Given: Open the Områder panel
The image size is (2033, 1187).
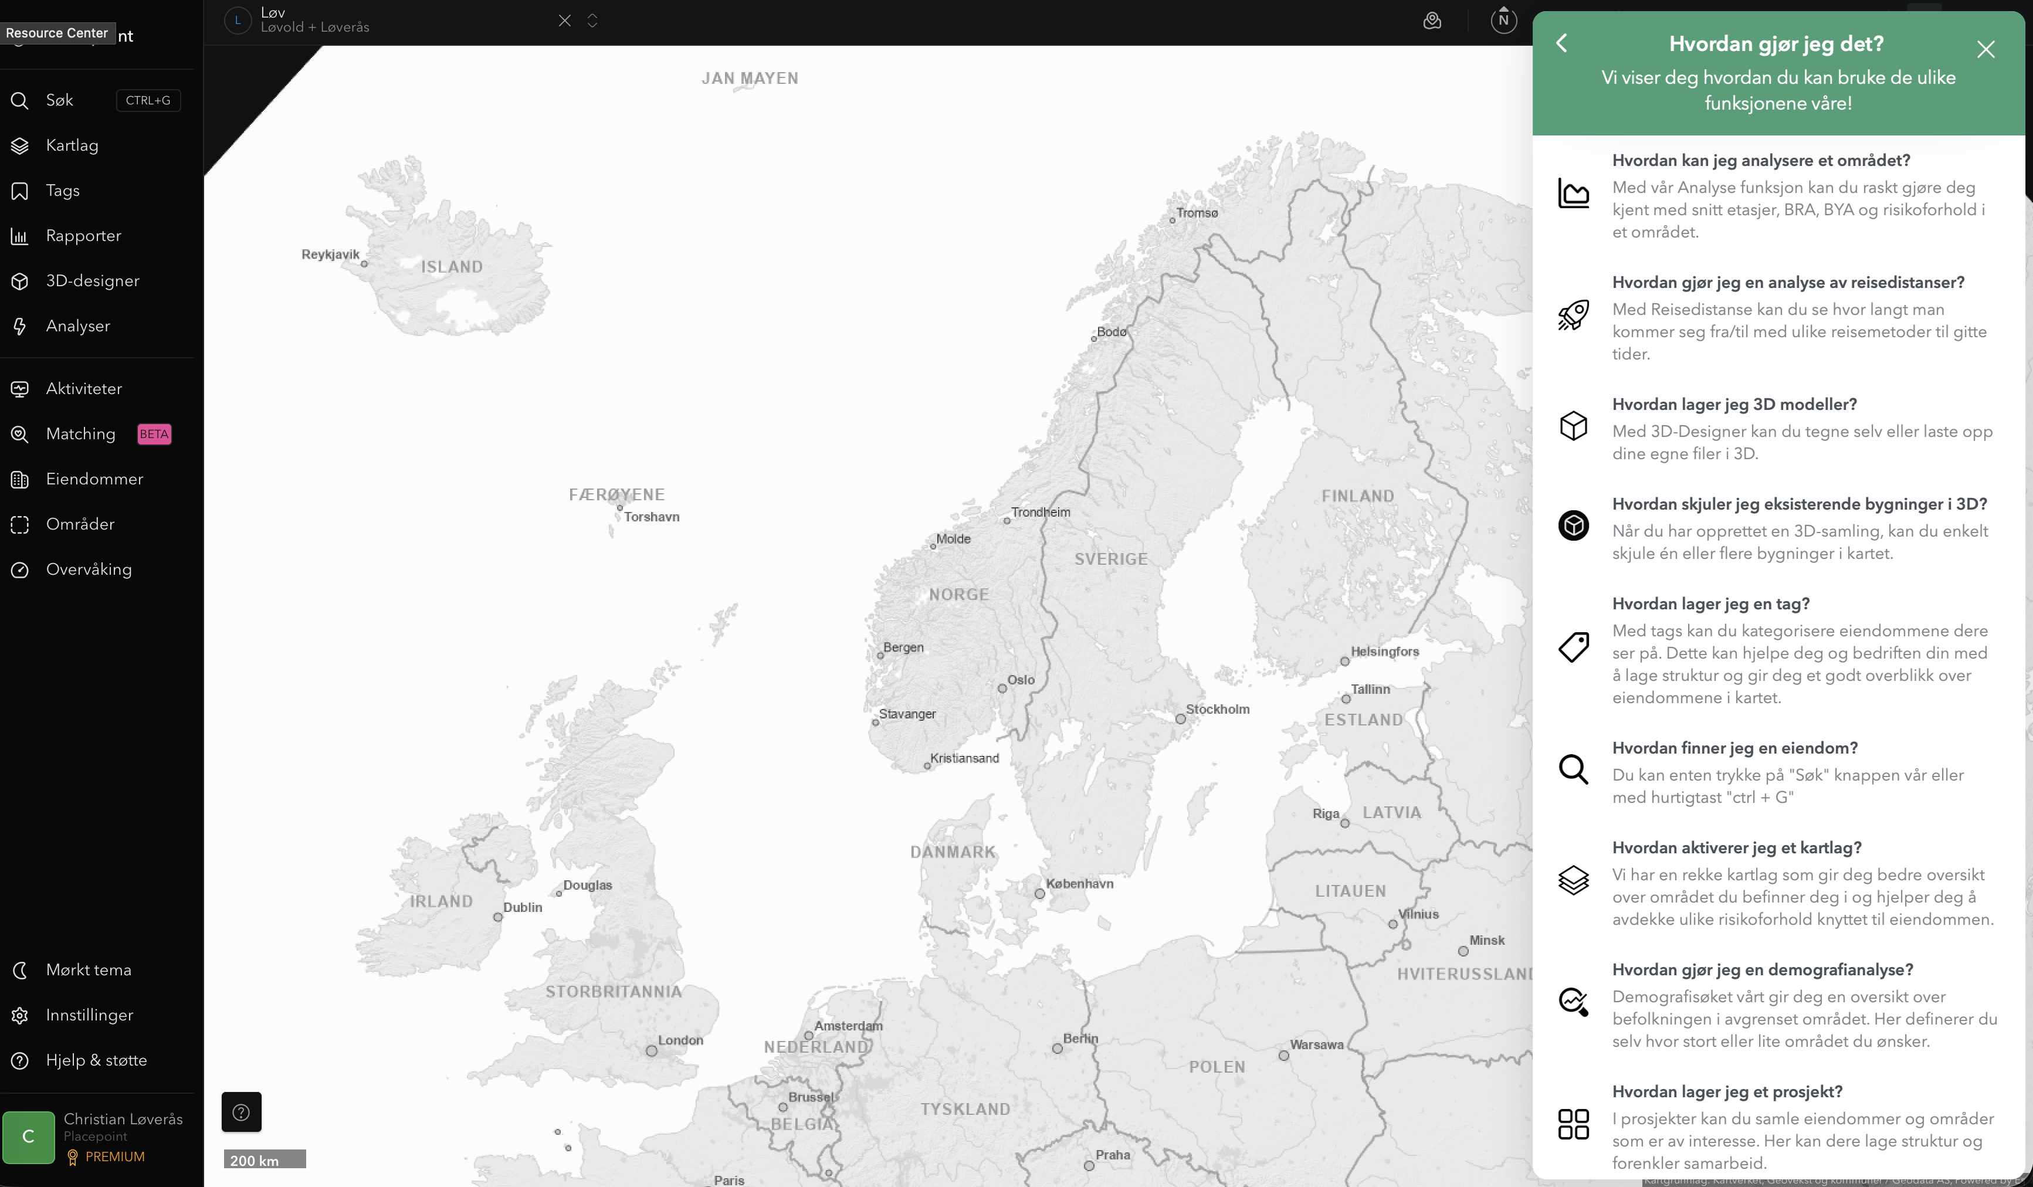Looking at the screenshot, I should [80, 524].
